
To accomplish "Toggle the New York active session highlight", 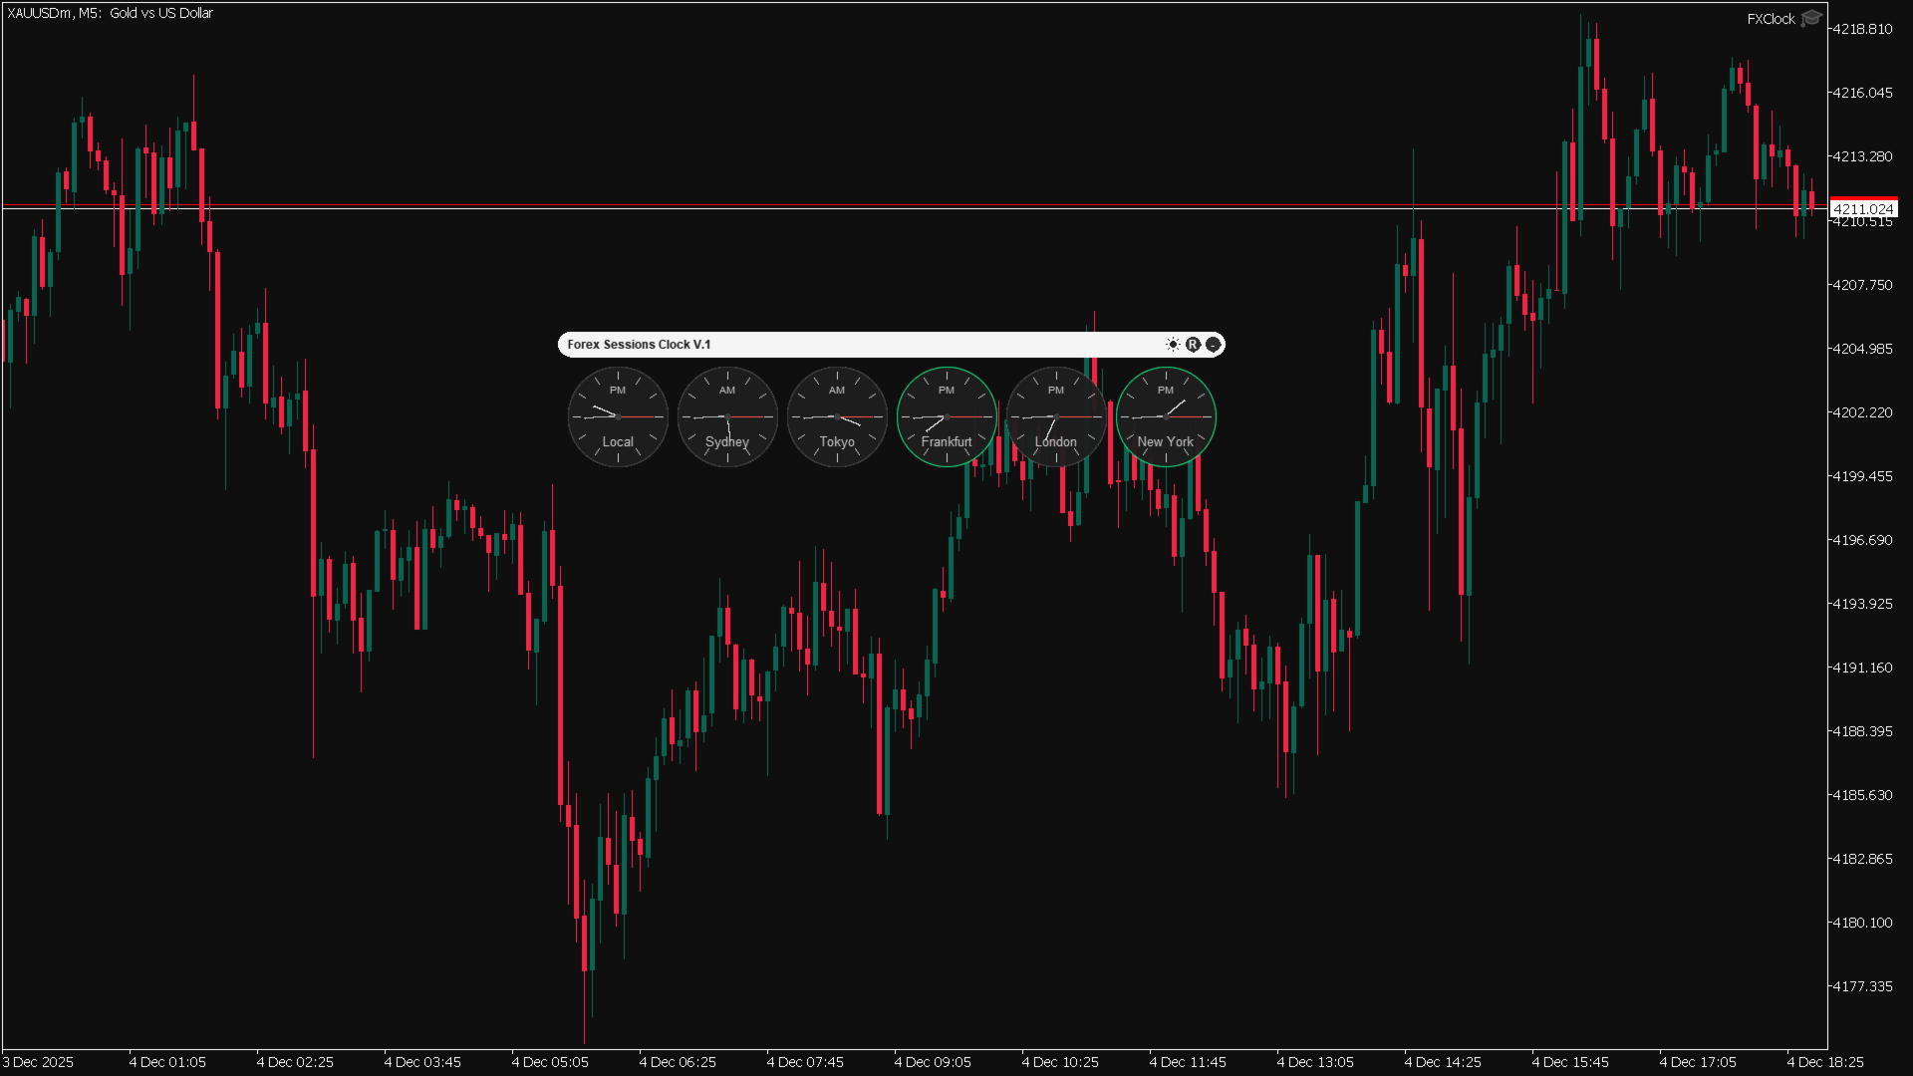I will 1166,416.
